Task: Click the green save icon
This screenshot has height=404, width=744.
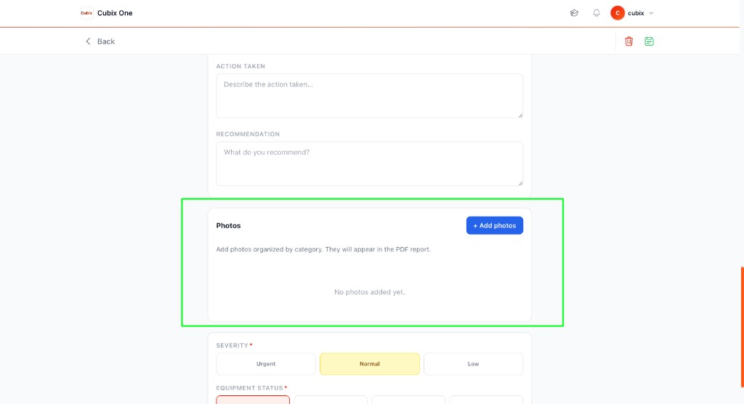Action: point(649,41)
